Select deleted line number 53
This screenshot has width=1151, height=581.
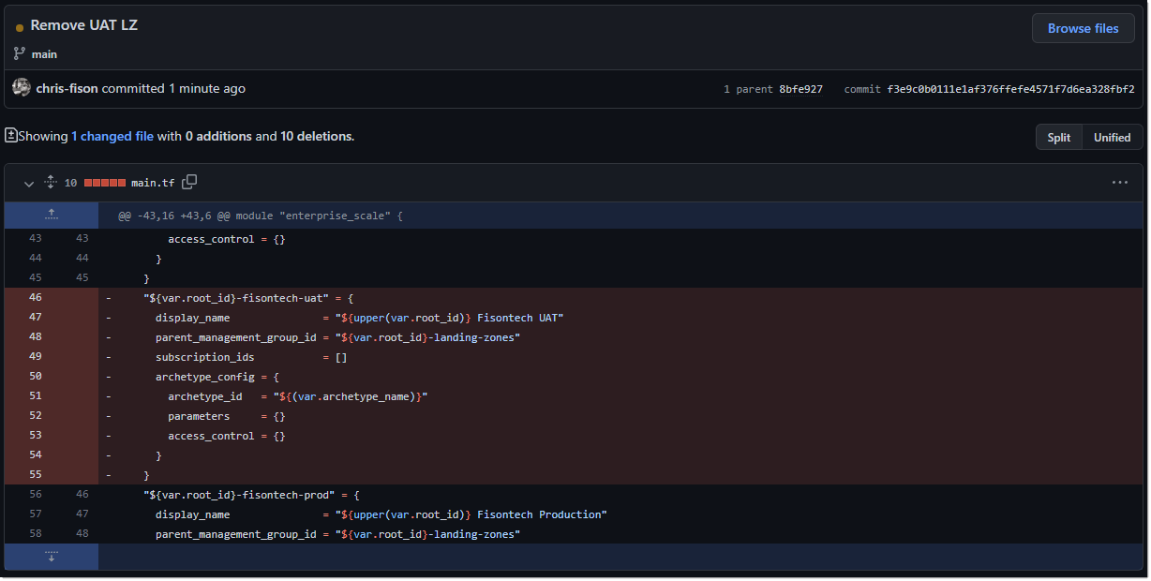(36, 436)
